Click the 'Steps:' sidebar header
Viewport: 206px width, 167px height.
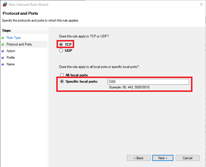click(7, 31)
